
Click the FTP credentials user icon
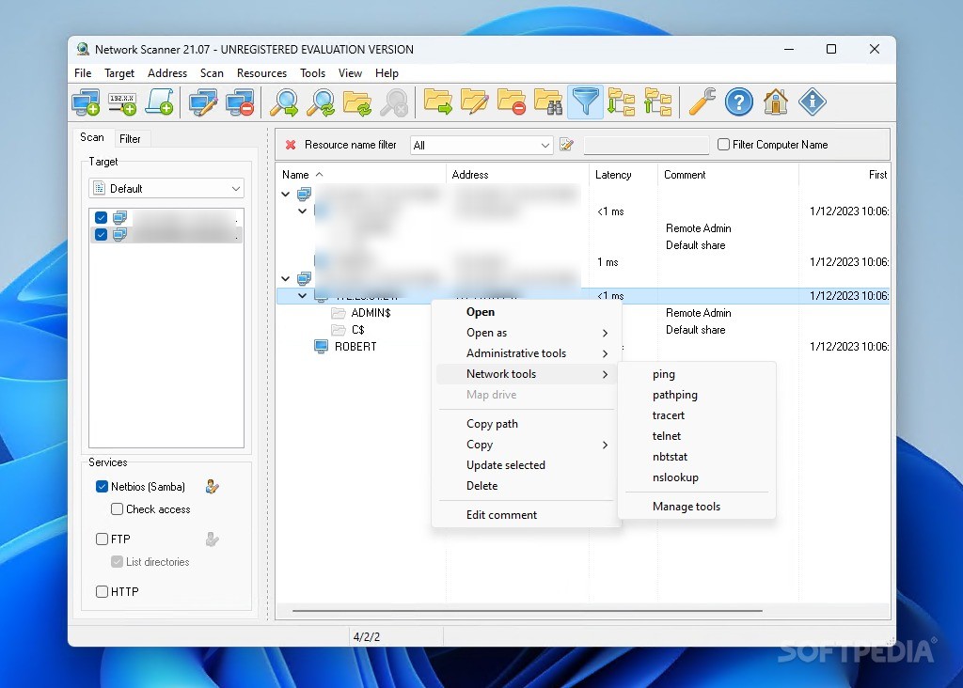pyautogui.click(x=213, y=539)
